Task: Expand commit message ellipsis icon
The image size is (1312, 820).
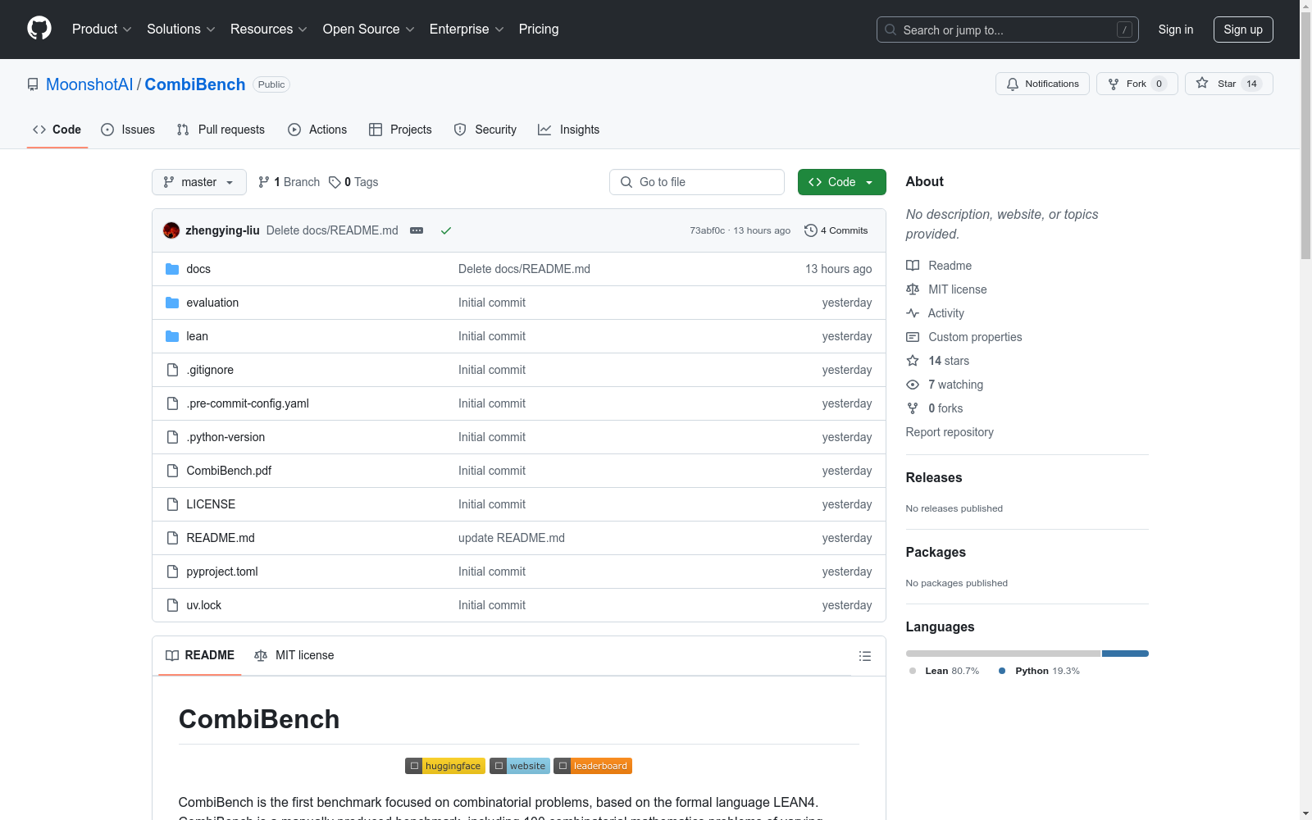Action: 417,230
